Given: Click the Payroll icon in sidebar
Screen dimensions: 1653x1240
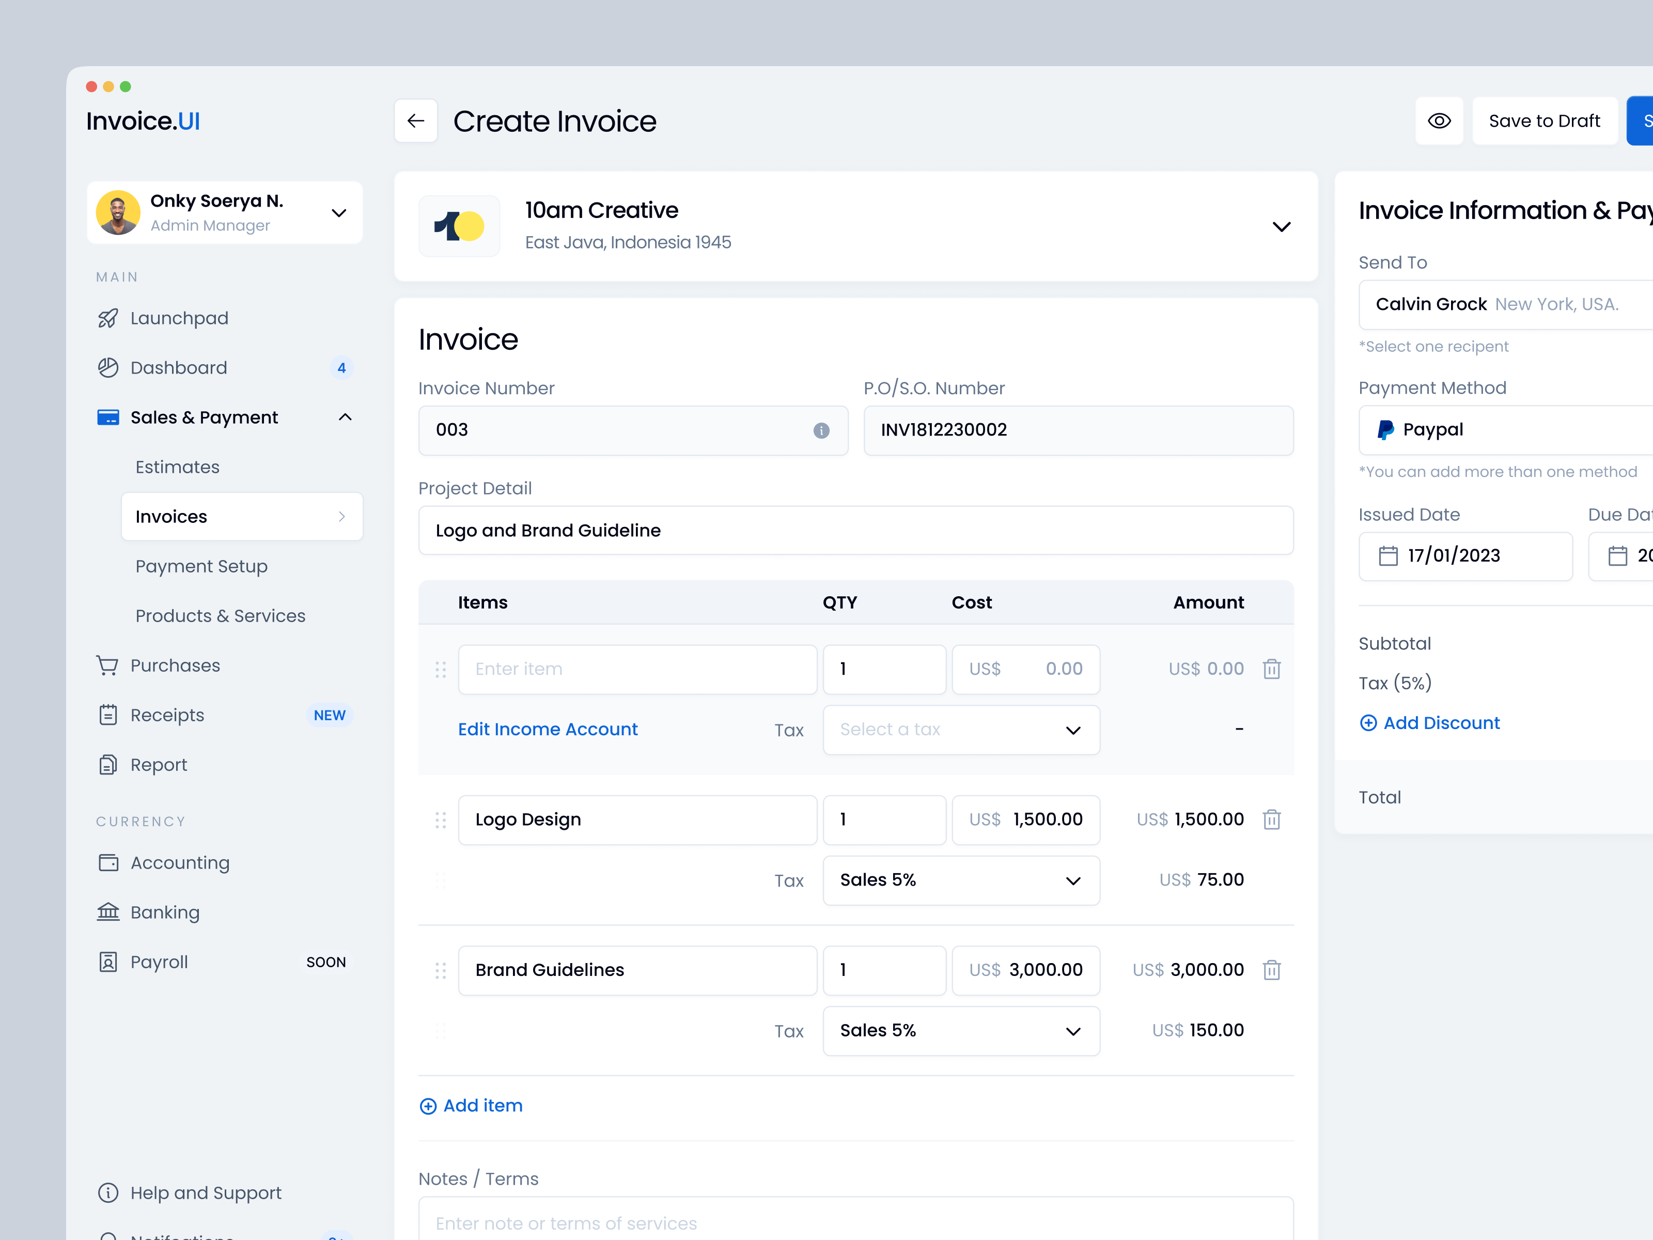Looking at the screenshot, I should coord(108,962).
